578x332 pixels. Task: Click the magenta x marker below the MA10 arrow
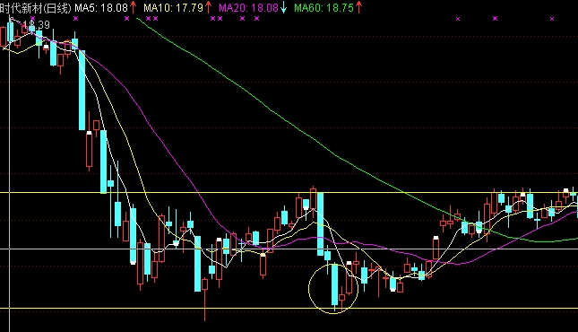pyautogui.click(x=212, y=19)
